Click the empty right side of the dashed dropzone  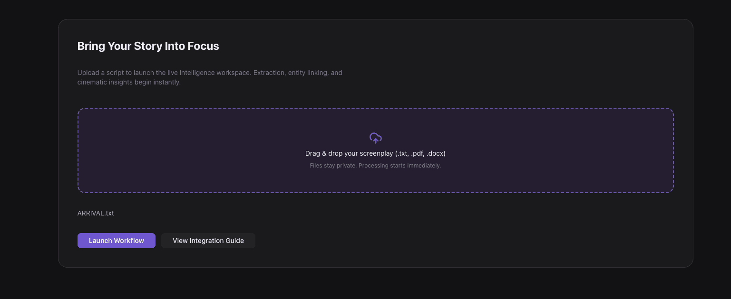click(571, 150)
